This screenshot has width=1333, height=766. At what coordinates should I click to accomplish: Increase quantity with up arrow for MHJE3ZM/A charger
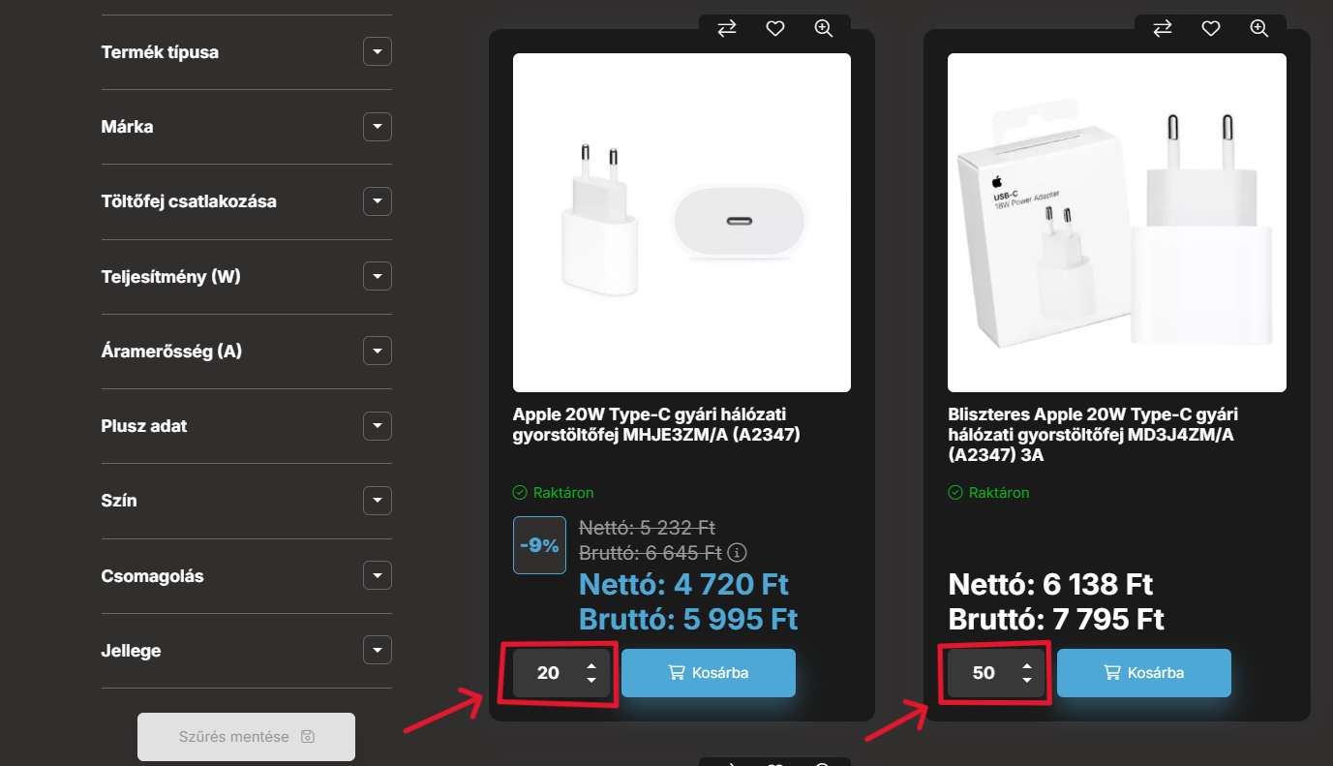[x=591, y=666]
